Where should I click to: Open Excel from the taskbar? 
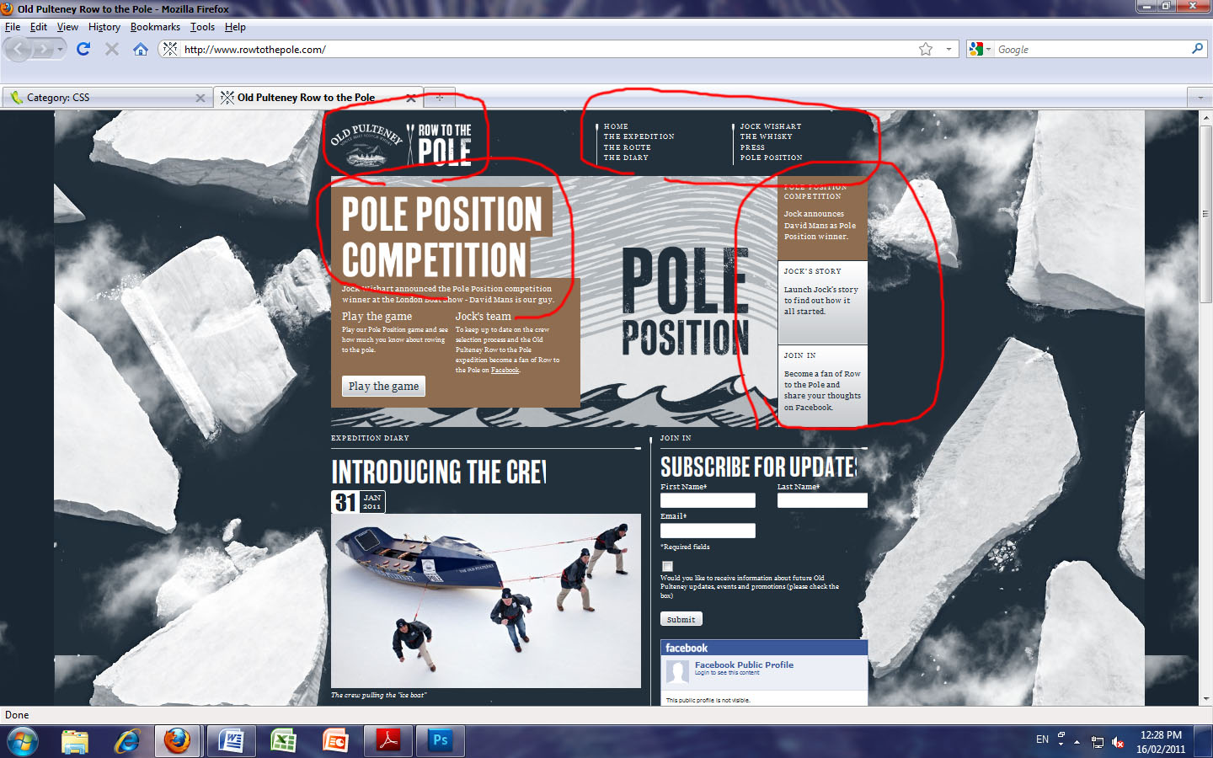283,741
